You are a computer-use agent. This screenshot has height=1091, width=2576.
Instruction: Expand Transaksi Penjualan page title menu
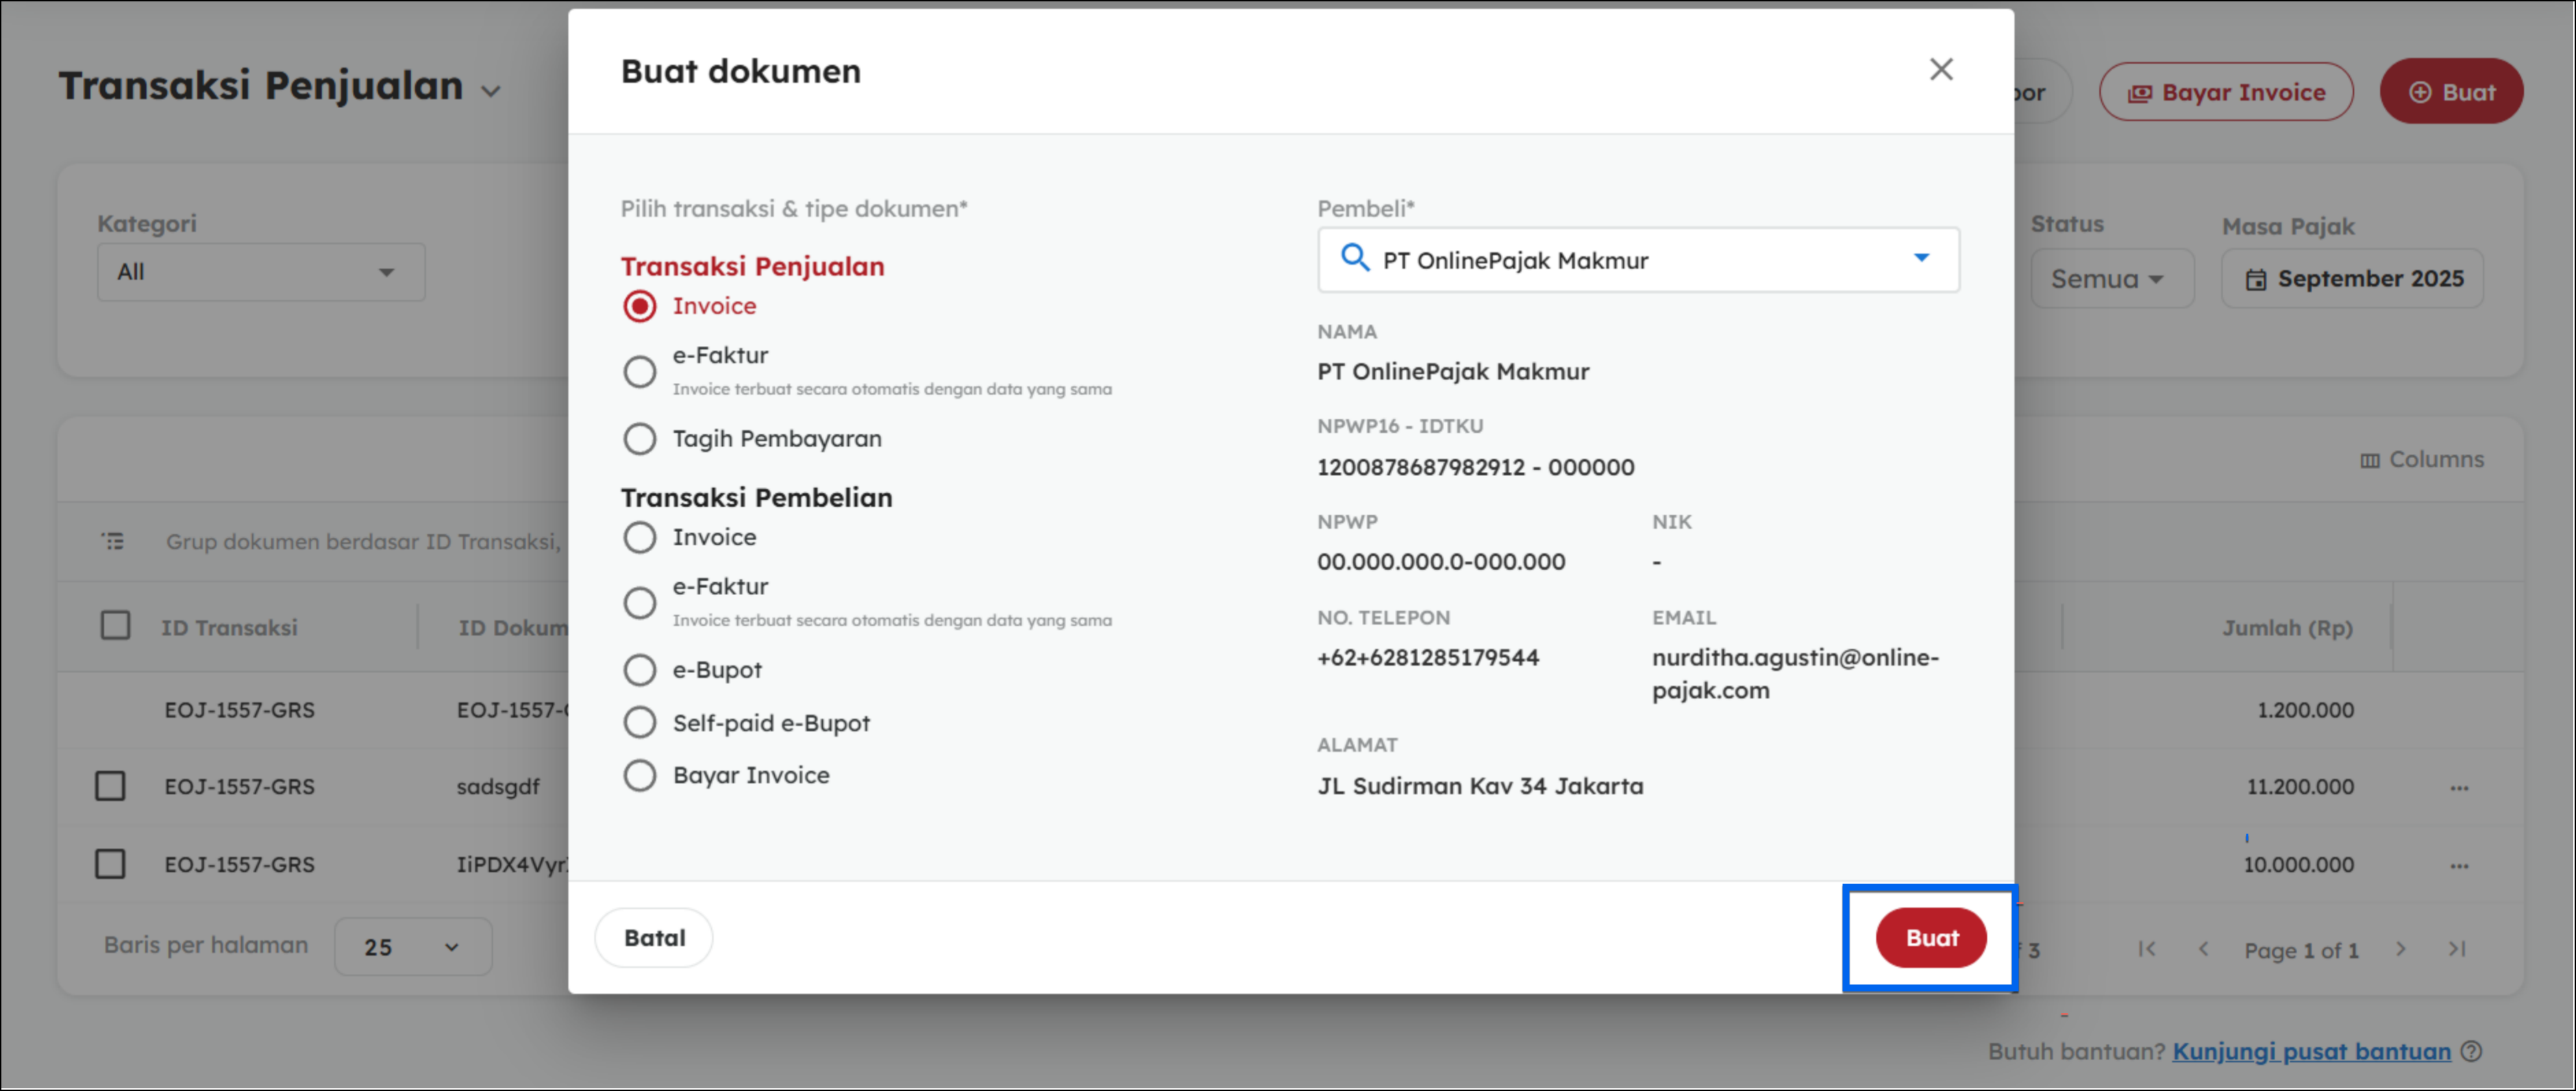click(490, 91)
